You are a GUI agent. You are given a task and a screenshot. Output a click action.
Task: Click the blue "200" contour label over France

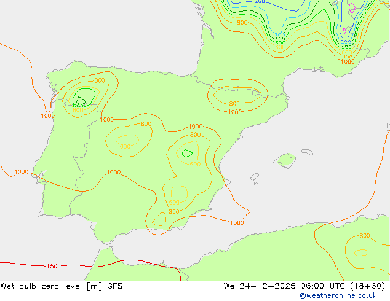(260, 1)
